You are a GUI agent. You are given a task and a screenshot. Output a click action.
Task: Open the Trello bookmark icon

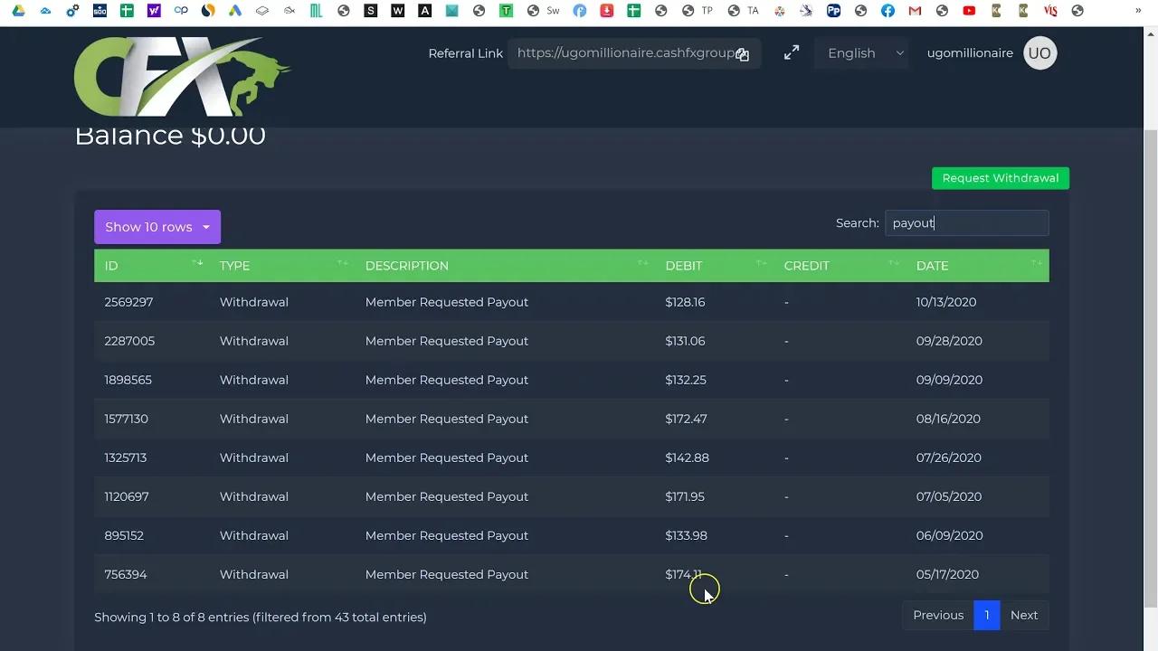(506, 11)
